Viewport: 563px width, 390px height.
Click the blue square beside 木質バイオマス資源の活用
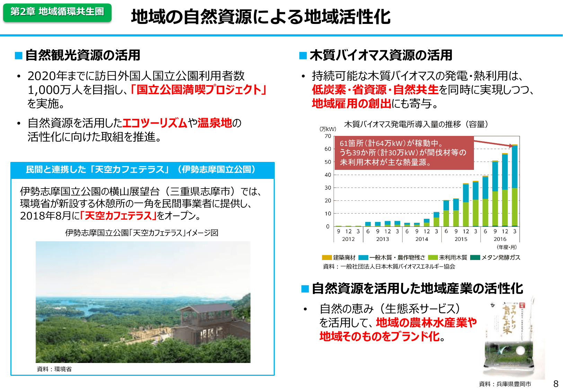coord(303,55)
